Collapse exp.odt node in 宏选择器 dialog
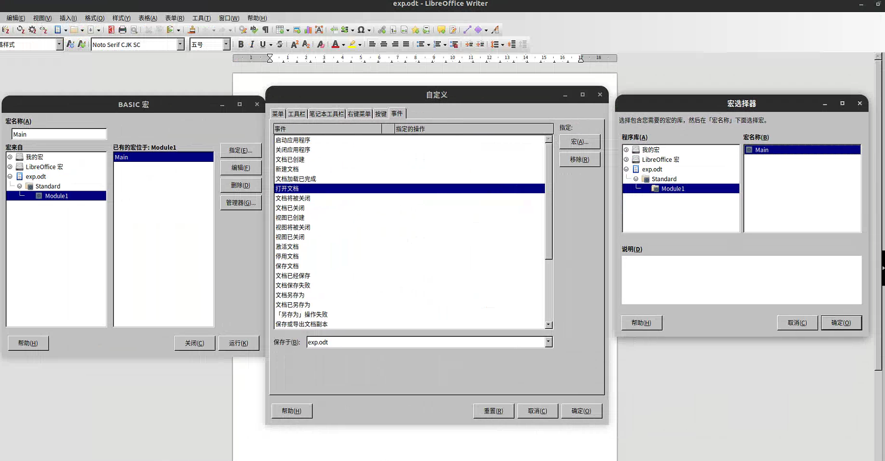 (x=626, y=169)
